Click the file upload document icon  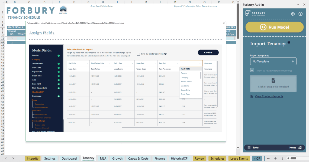pos(273,80)
